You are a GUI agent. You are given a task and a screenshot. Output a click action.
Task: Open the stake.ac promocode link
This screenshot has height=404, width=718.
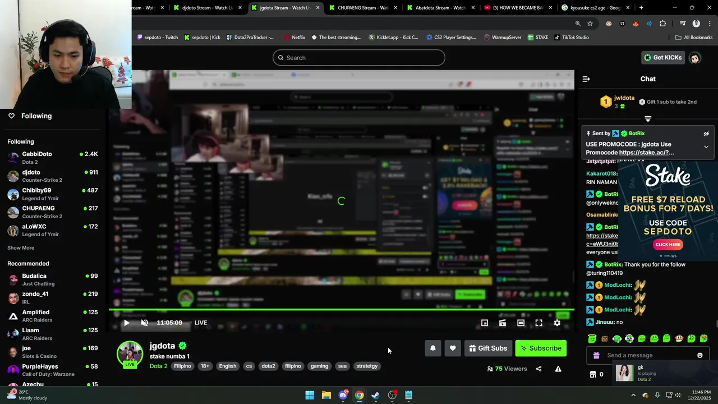(x=646, y=153)
